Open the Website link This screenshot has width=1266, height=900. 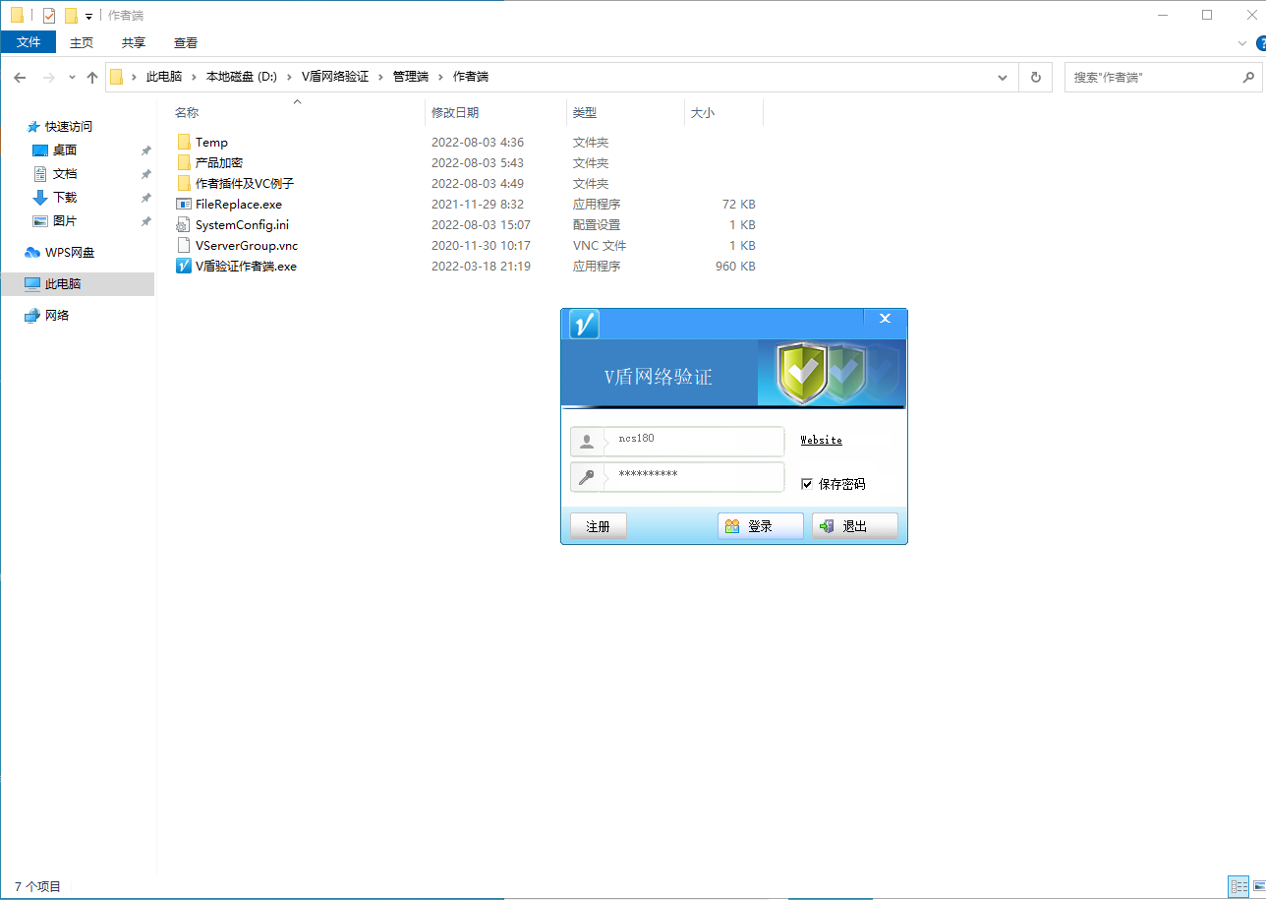[x=821, y=441]
